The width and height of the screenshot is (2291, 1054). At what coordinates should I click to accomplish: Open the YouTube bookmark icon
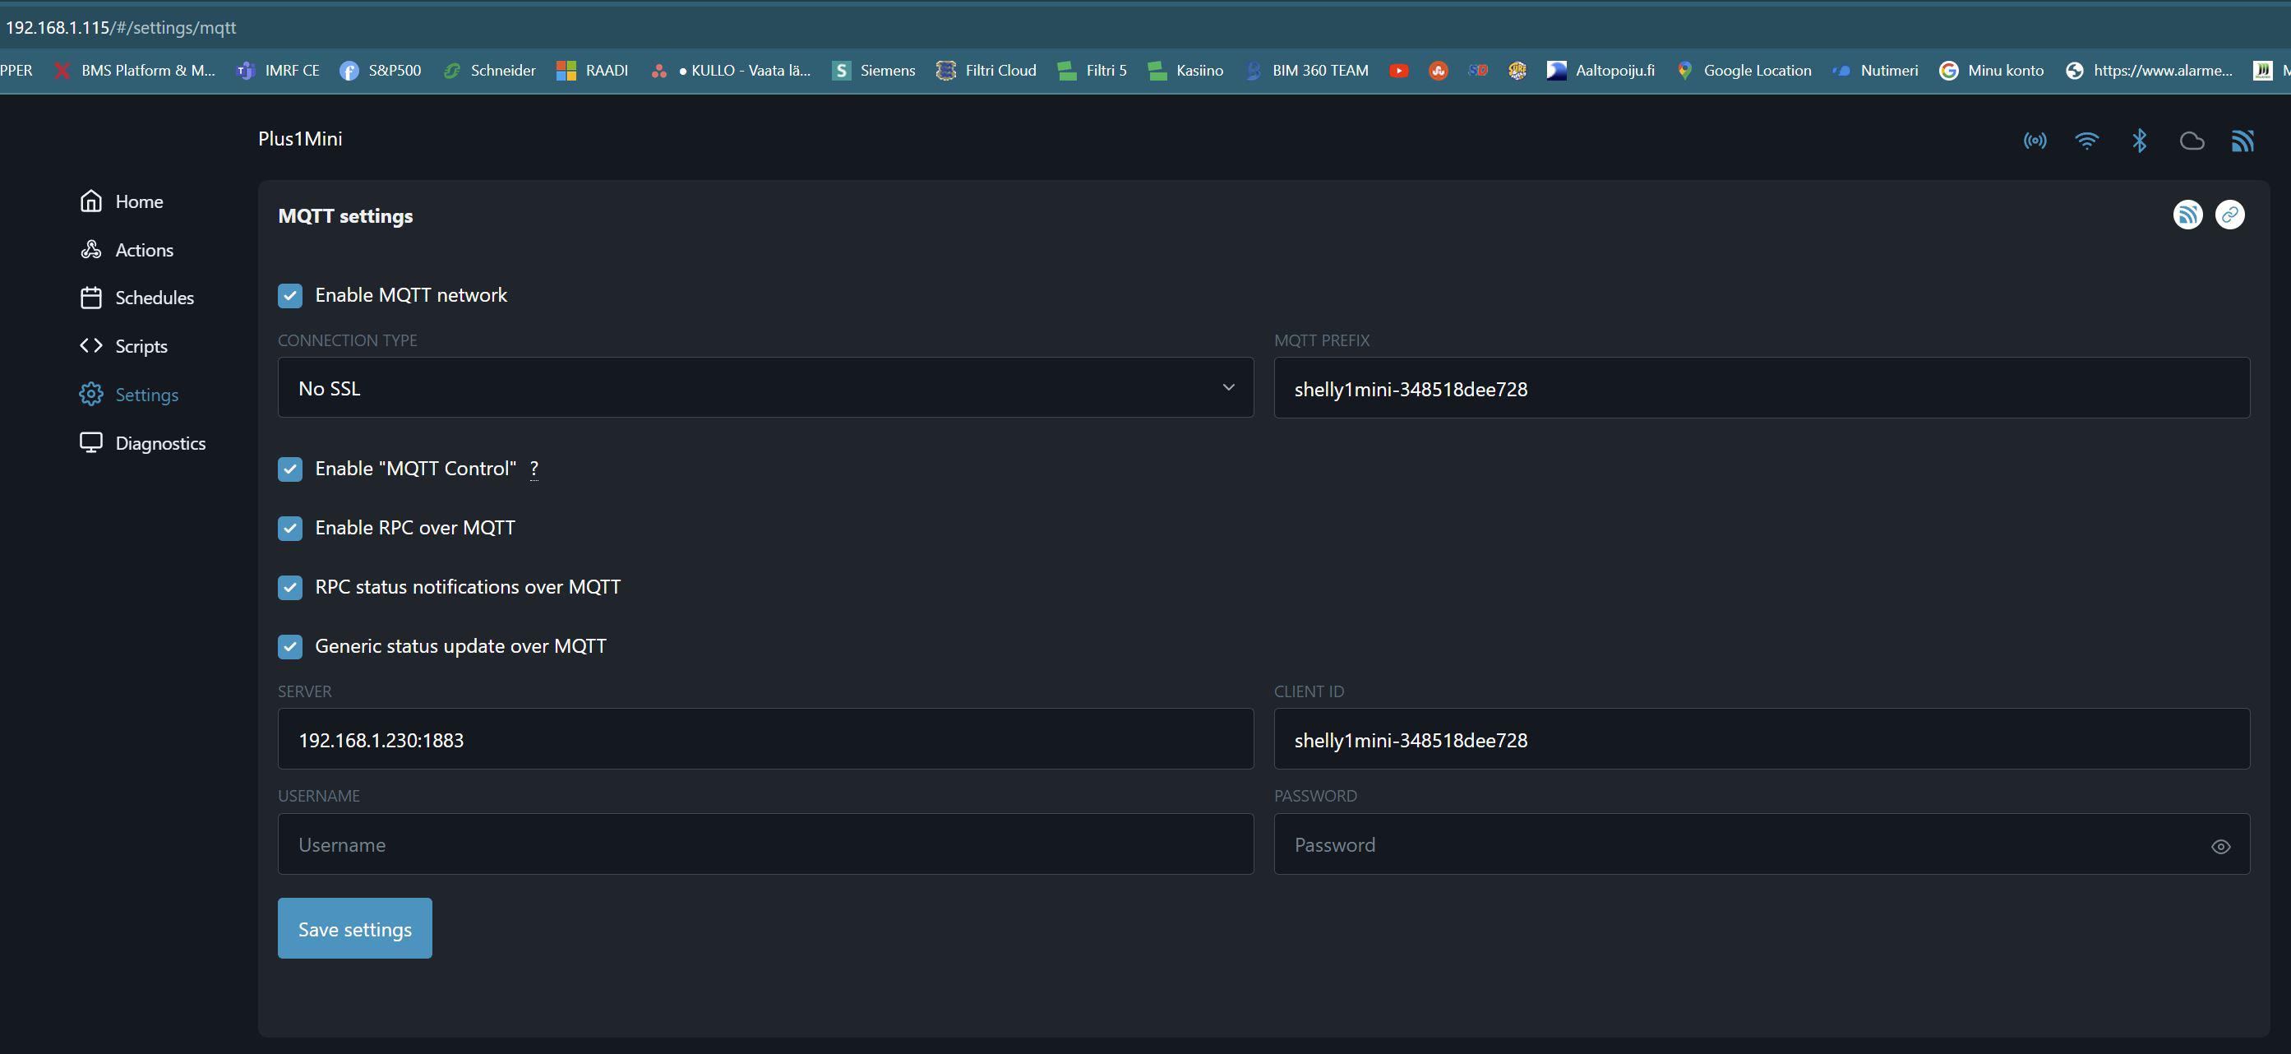coord(1398,70)
